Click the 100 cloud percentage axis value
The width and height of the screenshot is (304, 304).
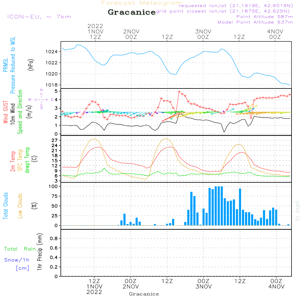(x=53, y=186)
